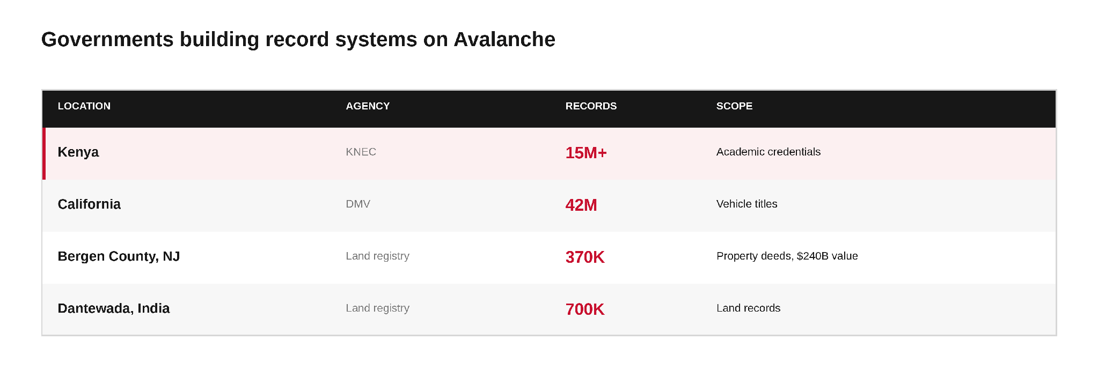Click Land registry in Dantewada row
The height and width of the screenshot is (384, 1098).
pos(378,308)
